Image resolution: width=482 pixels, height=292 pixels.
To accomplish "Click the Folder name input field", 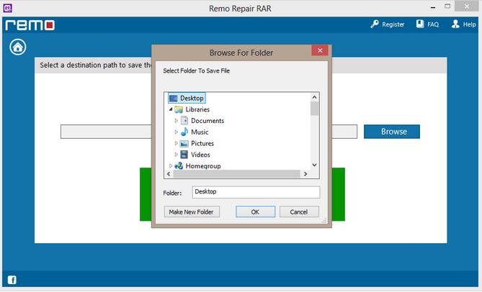I will point(256,192).
